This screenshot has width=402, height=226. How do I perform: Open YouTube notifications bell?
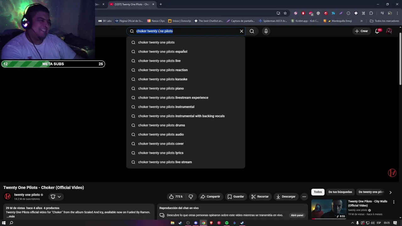tap(378, 31)
